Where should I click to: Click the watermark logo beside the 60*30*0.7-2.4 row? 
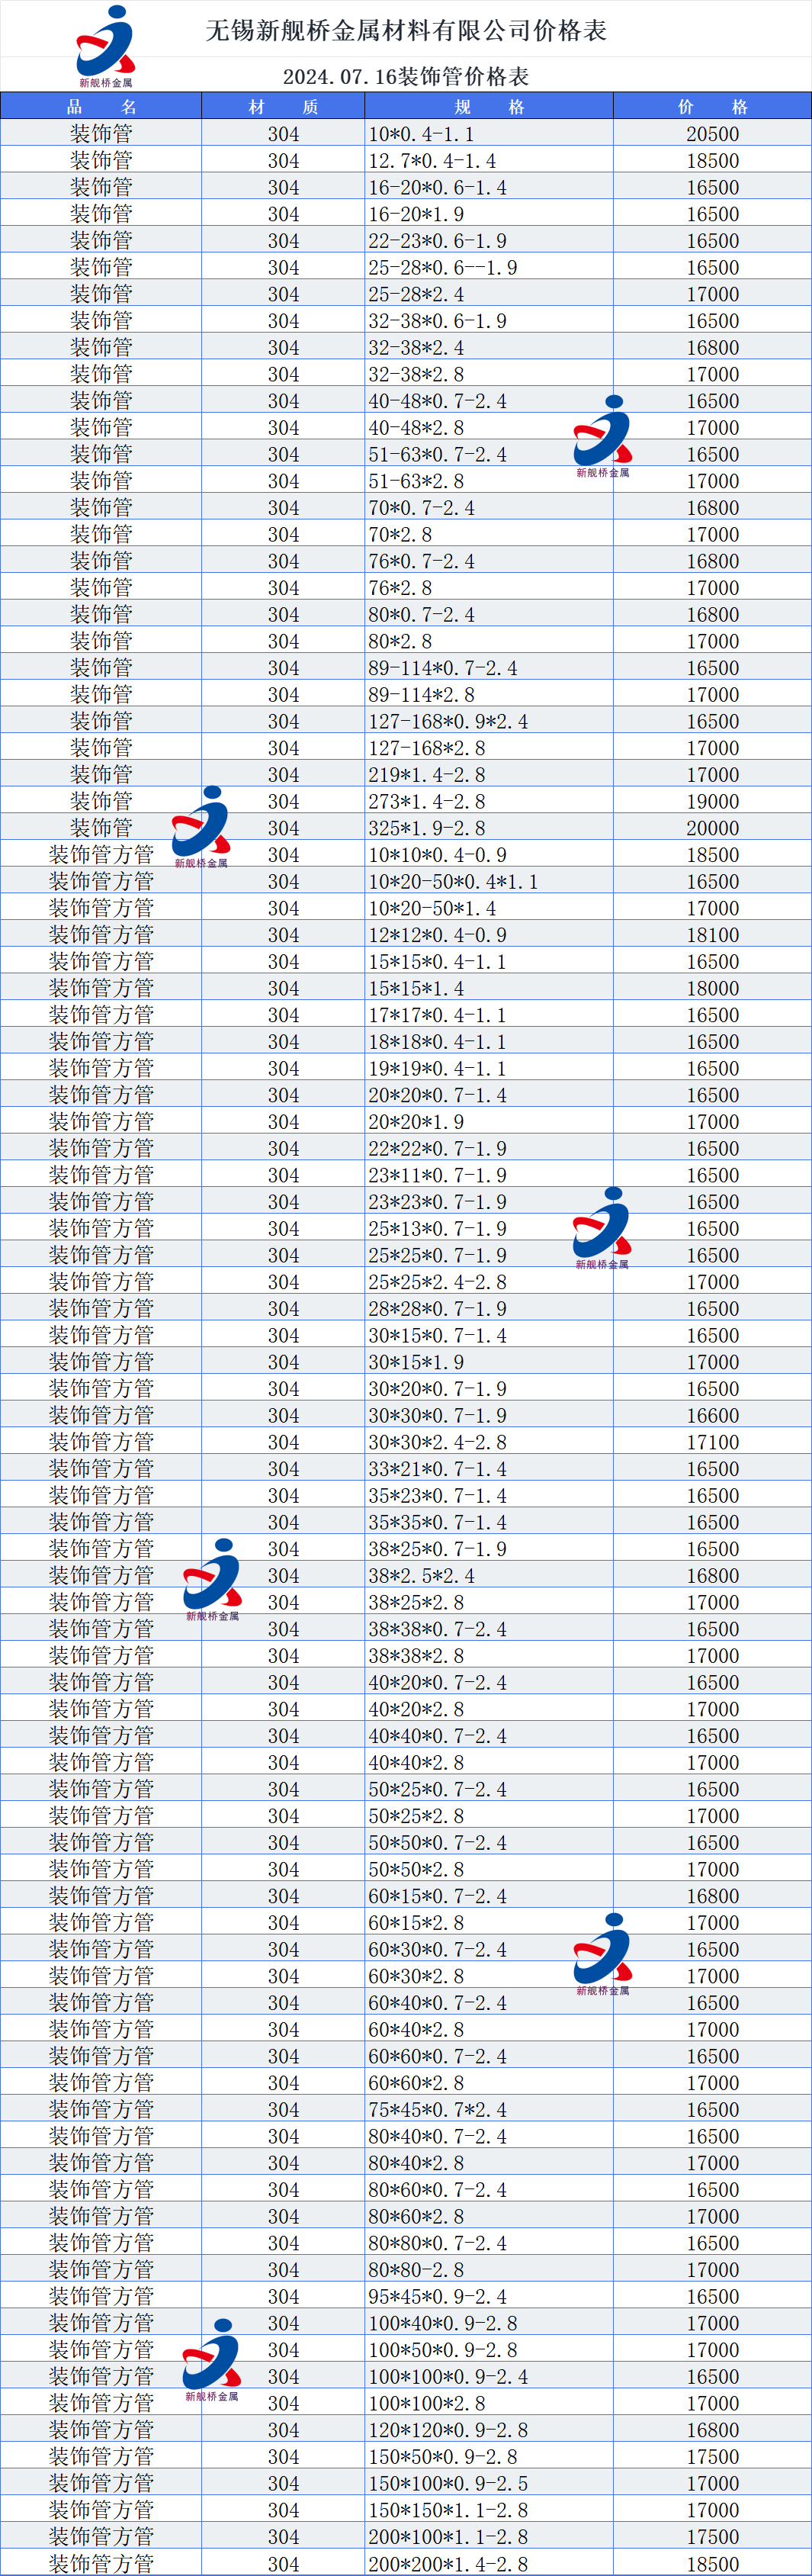pos(602,1953)
